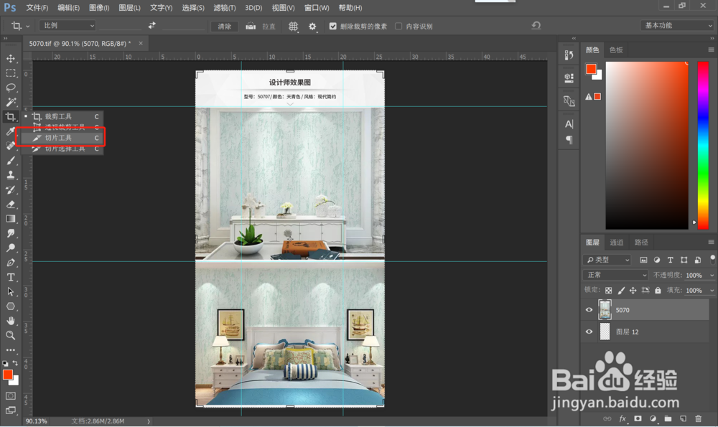718x427 pixels.
Task: Hide the 5070 layer
Action: click(589, 310)
